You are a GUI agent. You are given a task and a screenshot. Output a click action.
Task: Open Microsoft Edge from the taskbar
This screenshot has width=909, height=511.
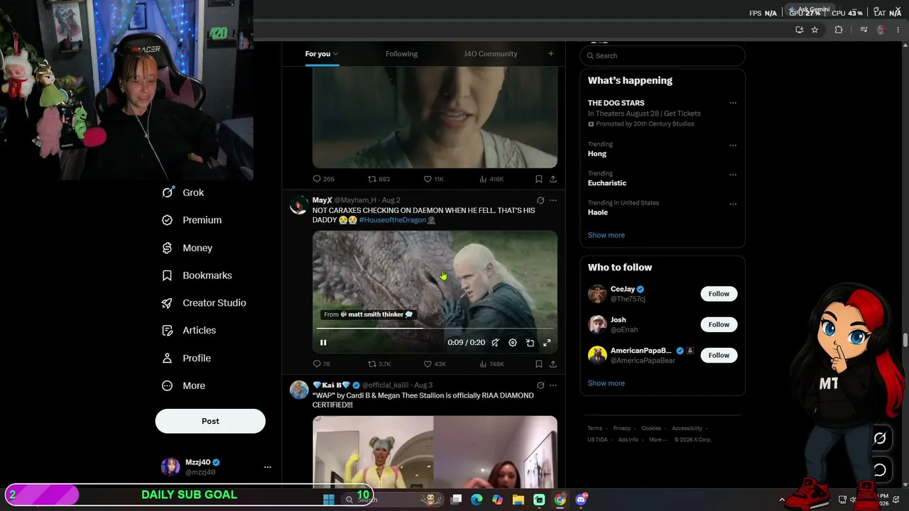click(477, 500)
